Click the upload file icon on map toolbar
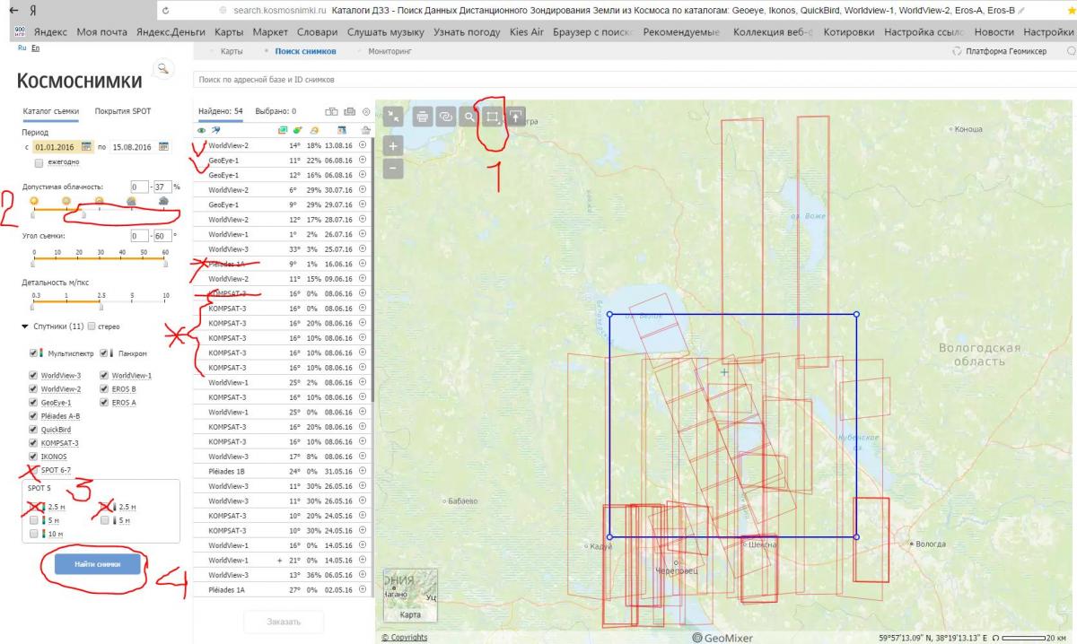Viewport: 1077px width, 644px height. (x=516, y=117)
